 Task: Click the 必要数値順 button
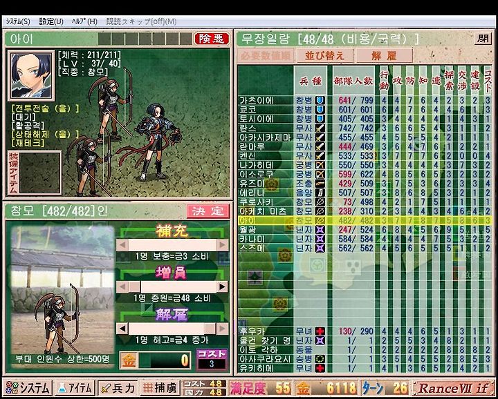pos(266,56)
